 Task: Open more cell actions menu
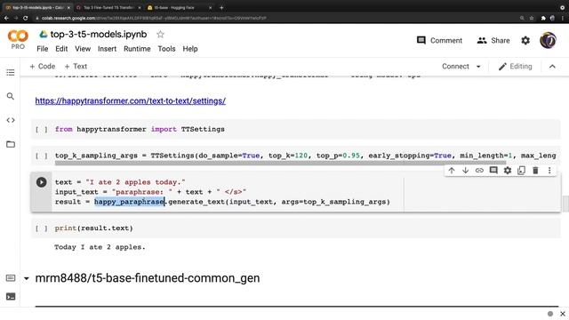[549, 170]
